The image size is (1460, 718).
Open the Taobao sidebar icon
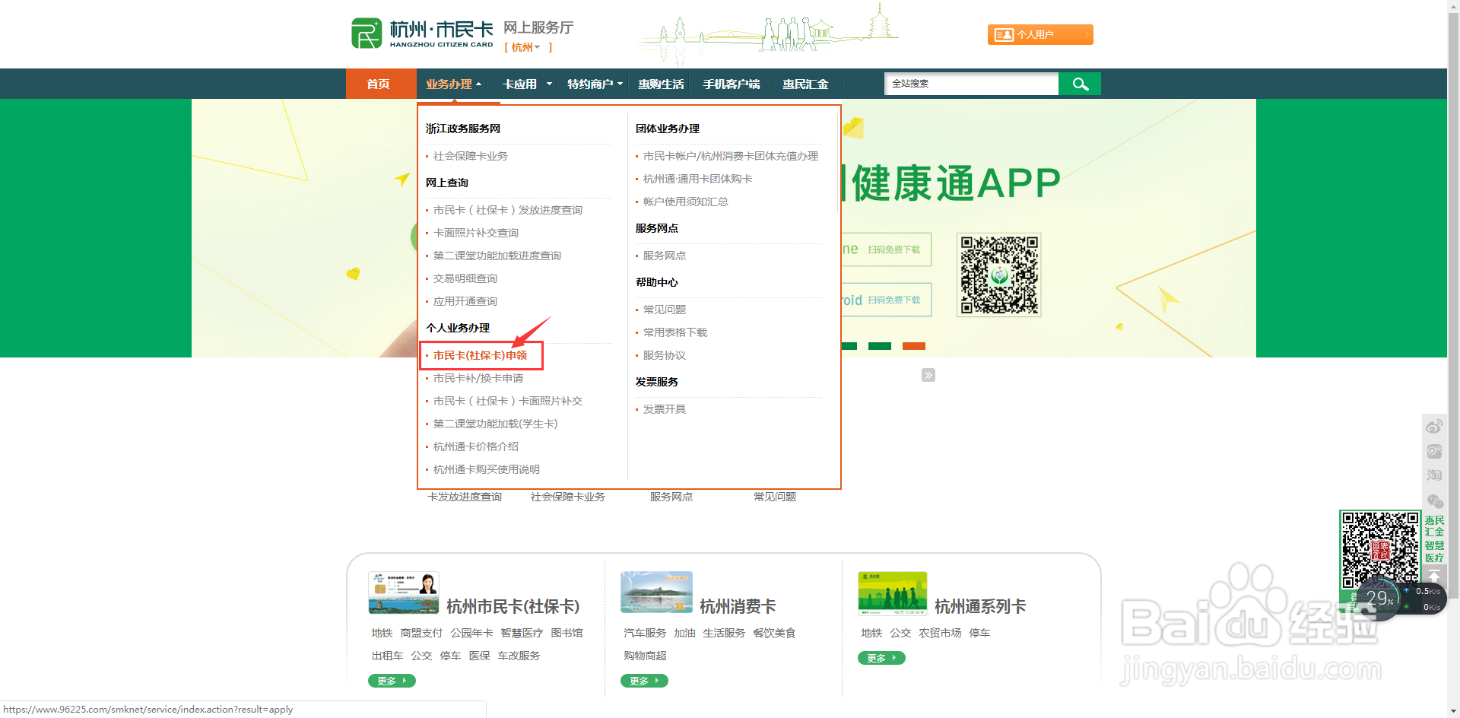[x=1434, y=475]
